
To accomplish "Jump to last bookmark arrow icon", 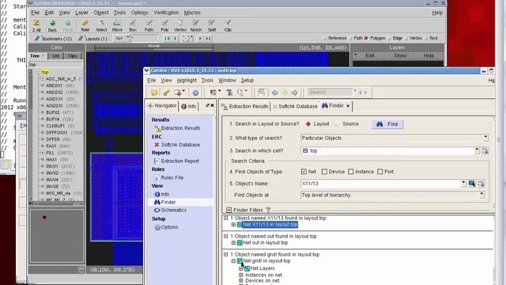I will tap(209, 39).
